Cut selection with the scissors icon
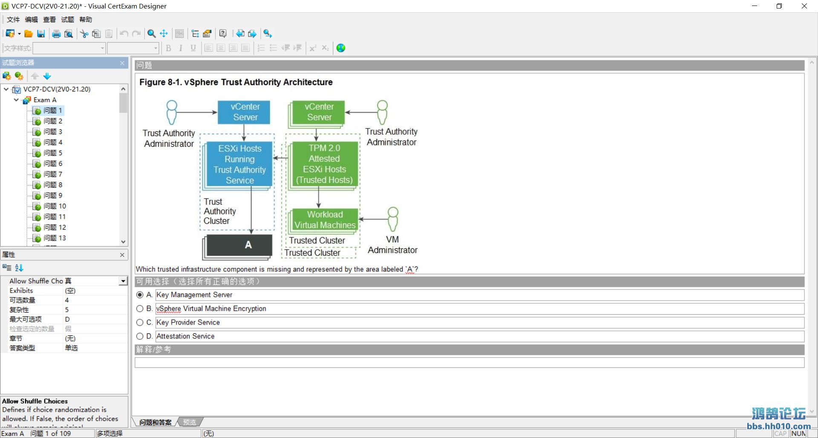The width and height of the screenshot is (818, 438). [x=84, y=34]
